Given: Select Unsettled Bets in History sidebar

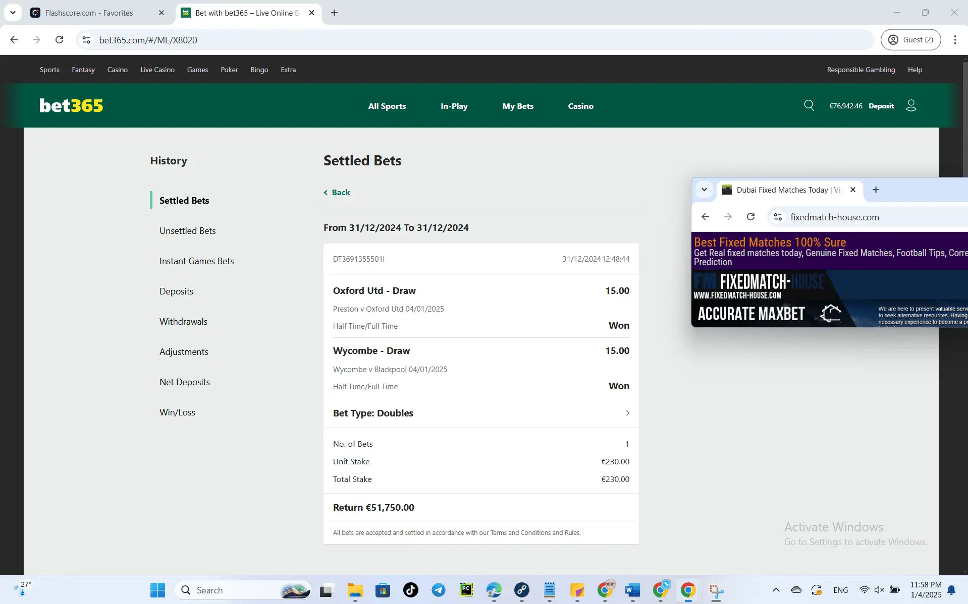Looking at the screenshot, I should tap(187, 230).
